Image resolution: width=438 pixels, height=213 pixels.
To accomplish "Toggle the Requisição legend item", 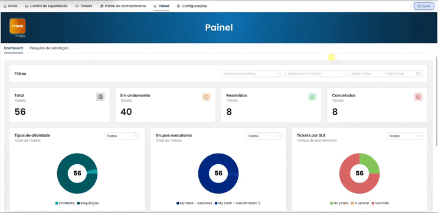I will [88, 203].
